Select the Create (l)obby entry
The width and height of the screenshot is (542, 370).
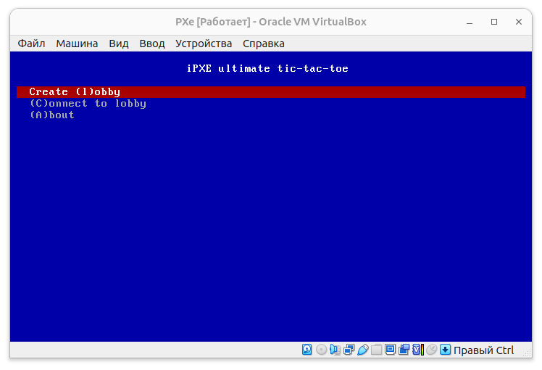[x=271, y=92]
